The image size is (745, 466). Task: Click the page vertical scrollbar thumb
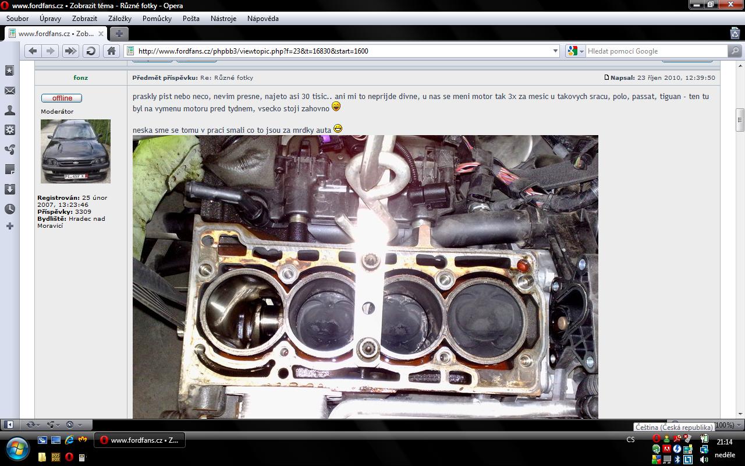[740, 120]
